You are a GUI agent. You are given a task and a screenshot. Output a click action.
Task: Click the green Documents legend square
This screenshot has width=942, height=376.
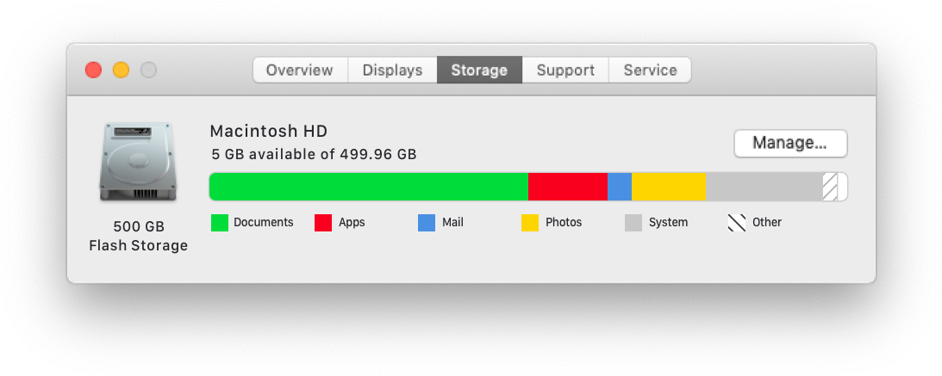coord(220,223)
